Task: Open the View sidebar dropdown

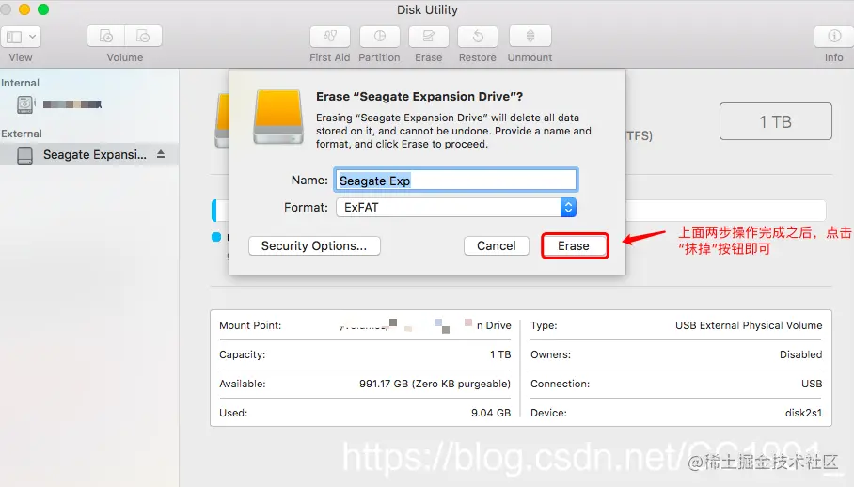Action: (x=21, y=37)
